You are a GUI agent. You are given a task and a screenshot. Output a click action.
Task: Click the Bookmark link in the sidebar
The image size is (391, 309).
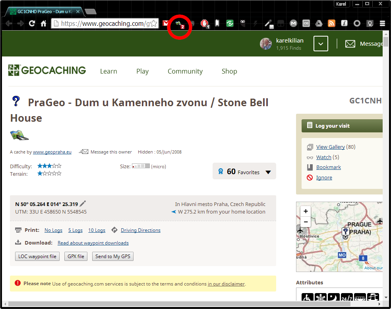328,167
